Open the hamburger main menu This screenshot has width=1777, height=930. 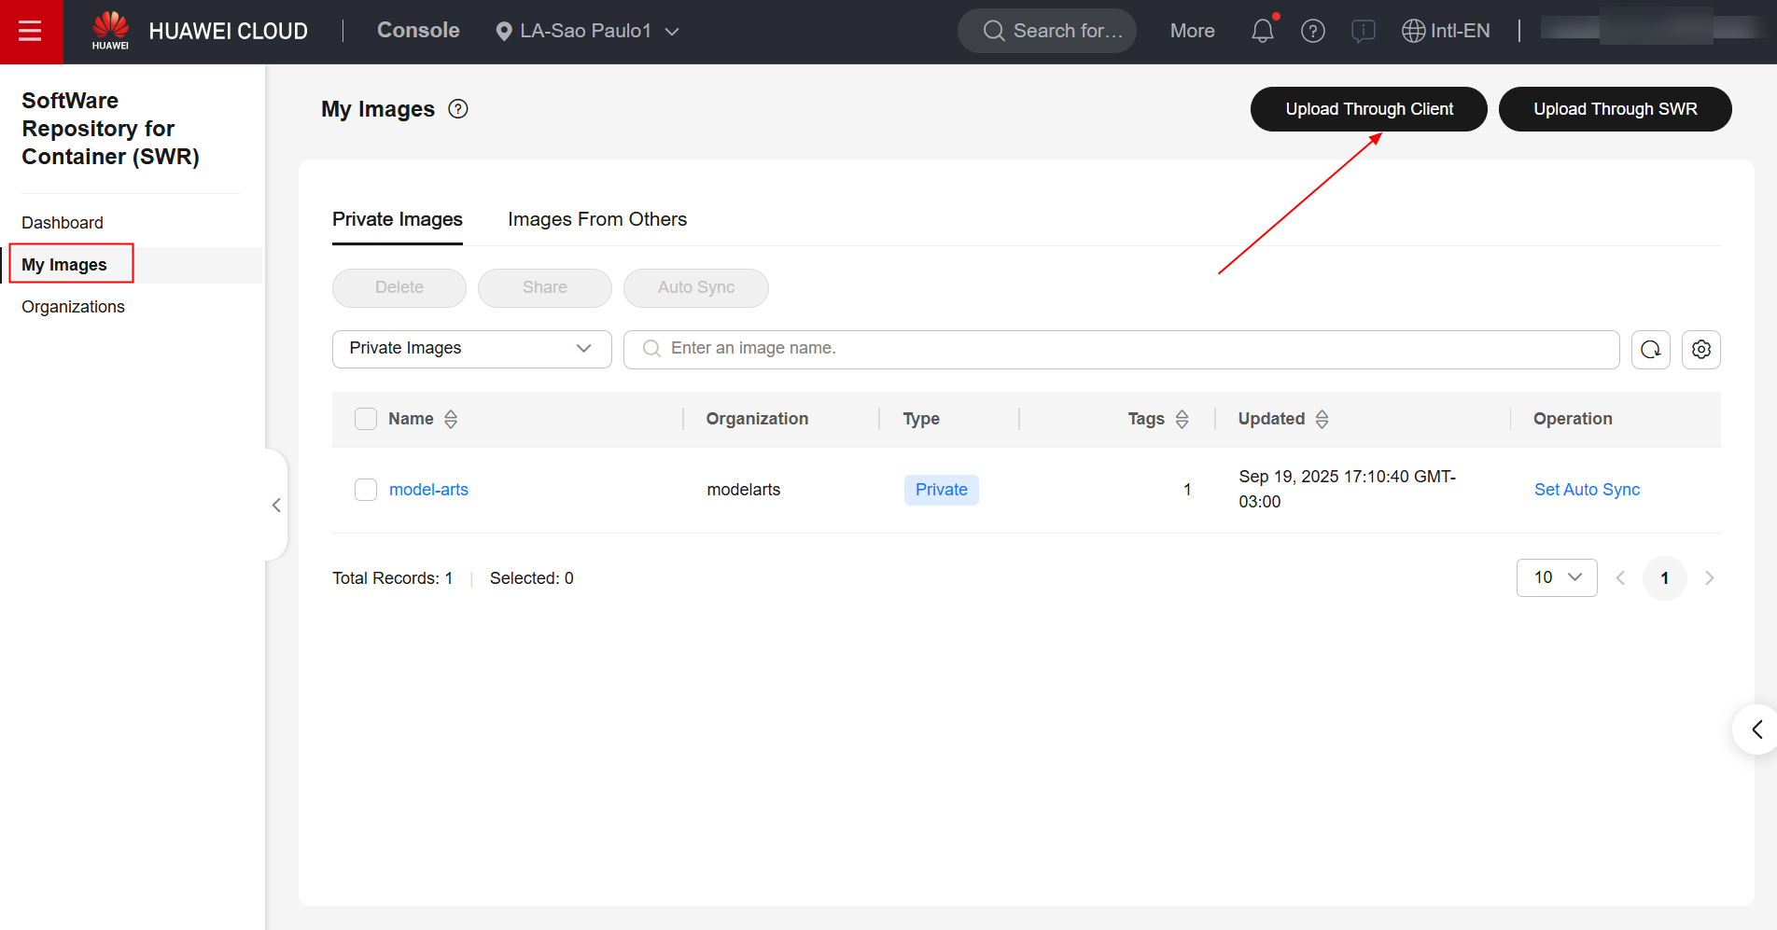click(31, 32)
